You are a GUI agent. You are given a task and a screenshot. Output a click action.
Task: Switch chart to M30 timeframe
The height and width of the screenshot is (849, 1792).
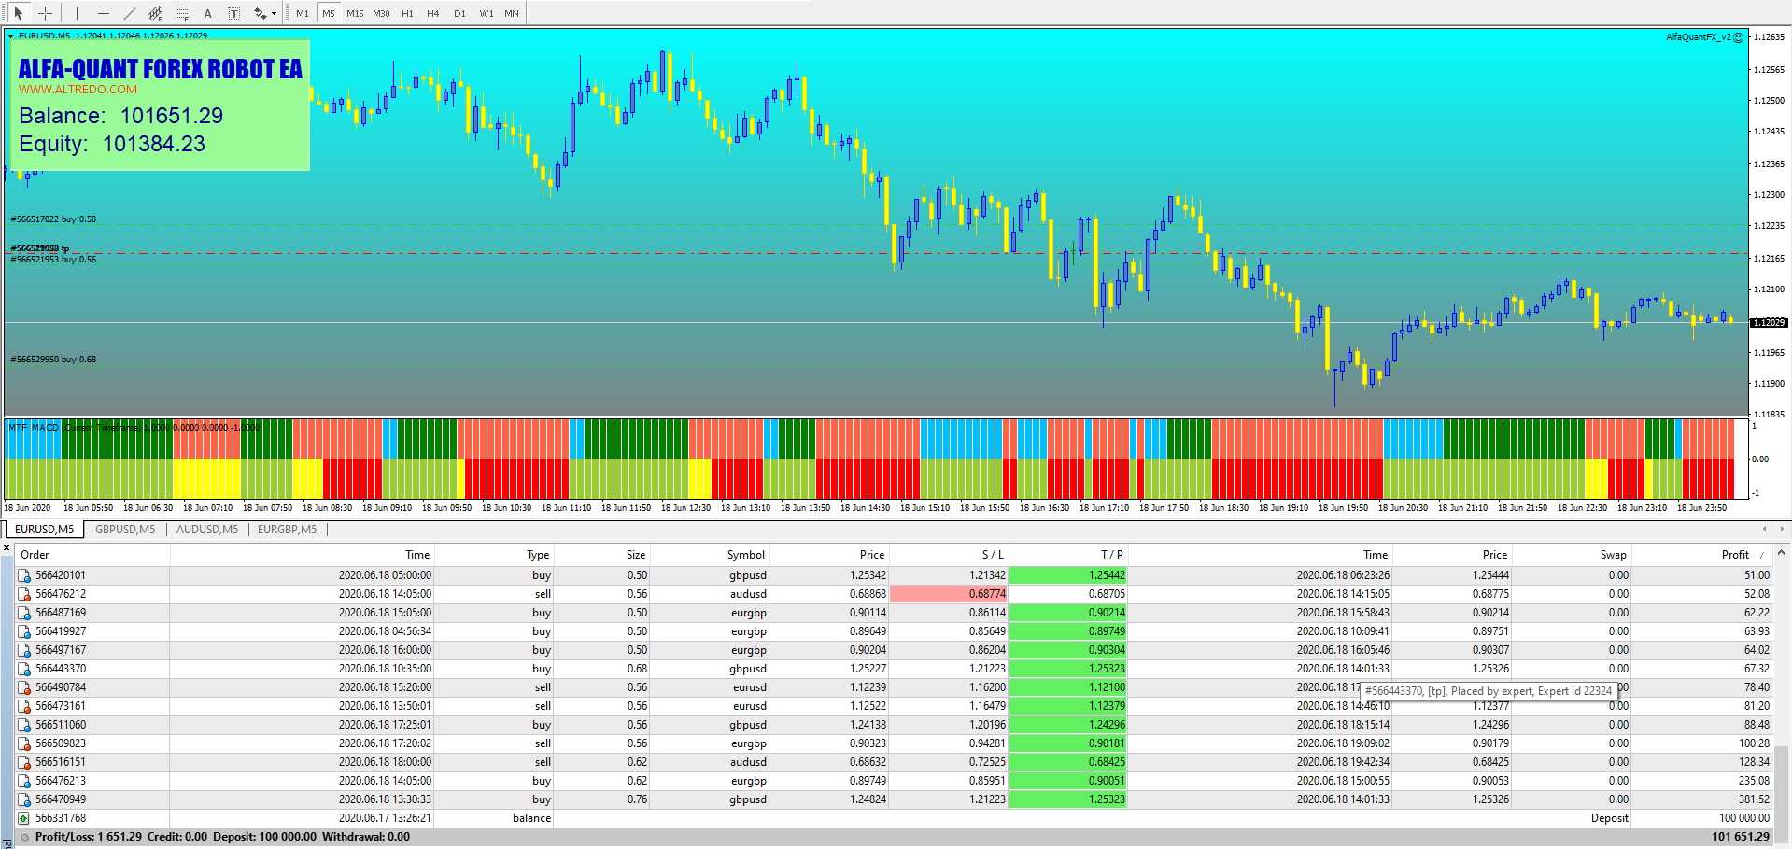pos(381,13)
